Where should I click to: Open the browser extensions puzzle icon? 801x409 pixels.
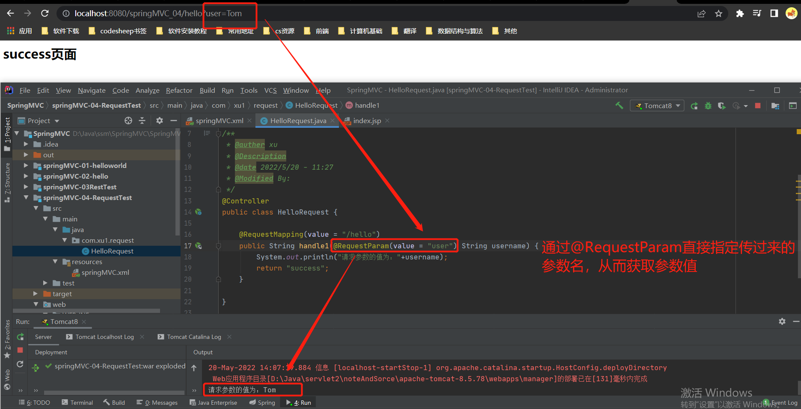coord(740,14)
